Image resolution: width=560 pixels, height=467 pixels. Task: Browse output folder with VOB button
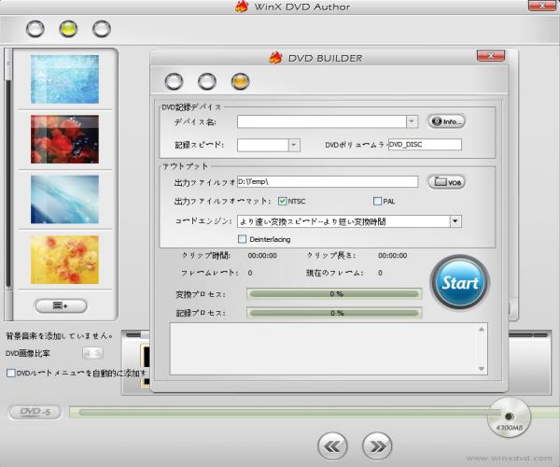[x=446, y=182]
